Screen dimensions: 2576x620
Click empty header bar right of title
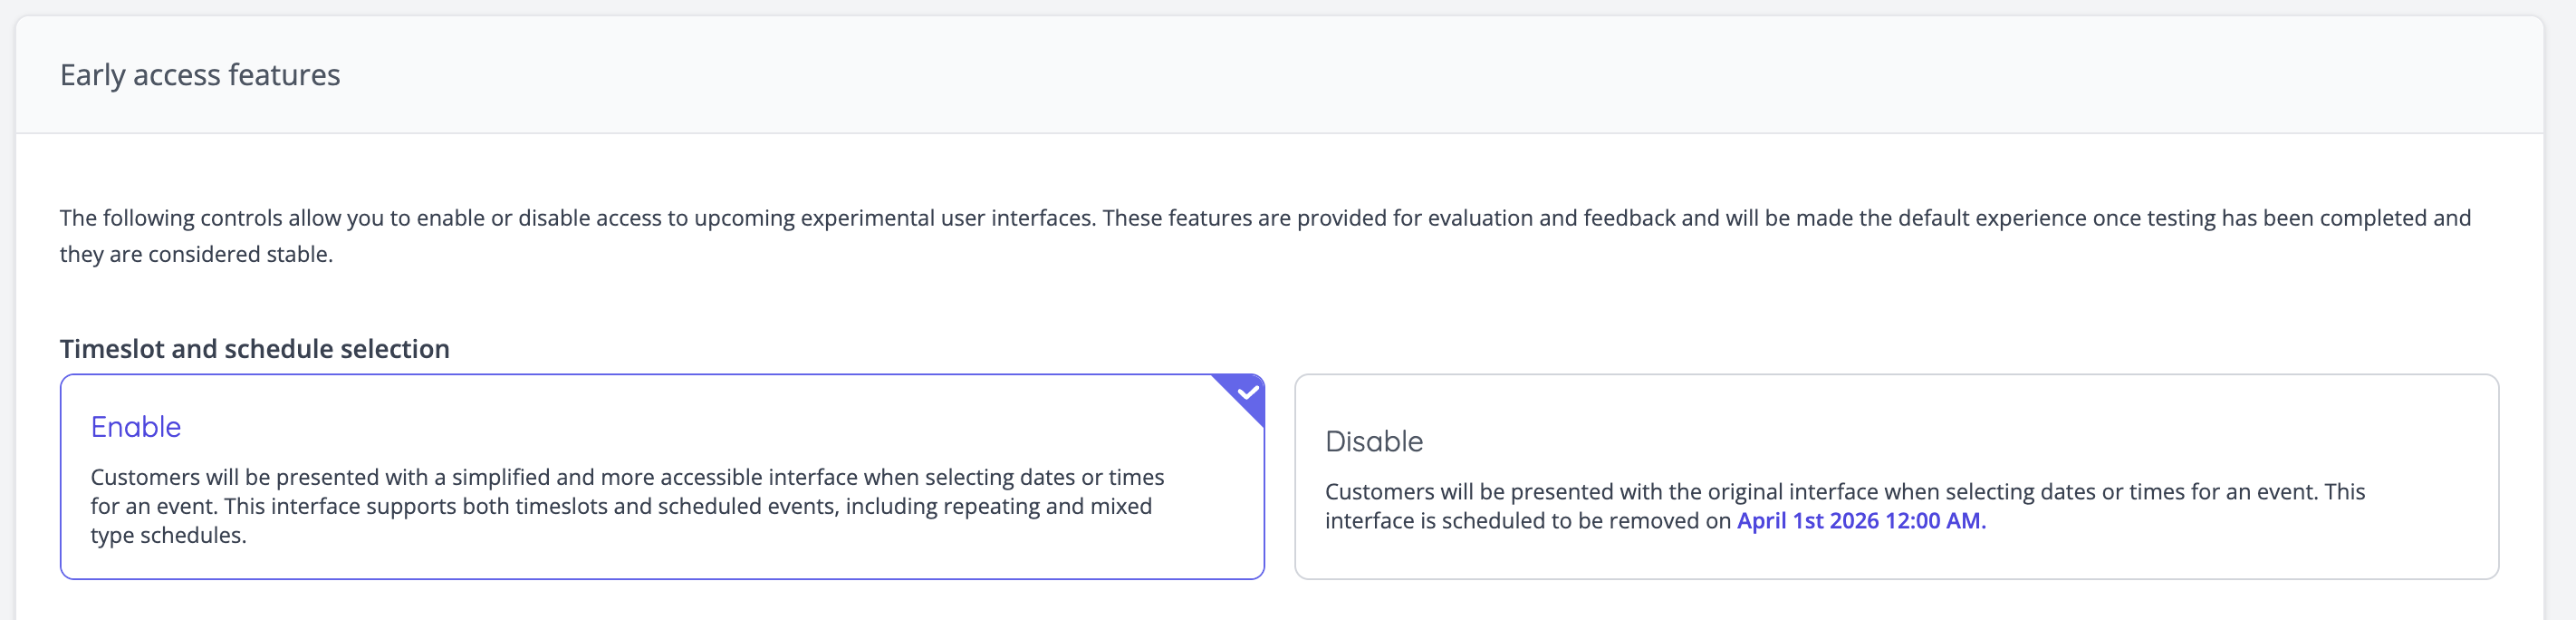[x=1400, y=75]
